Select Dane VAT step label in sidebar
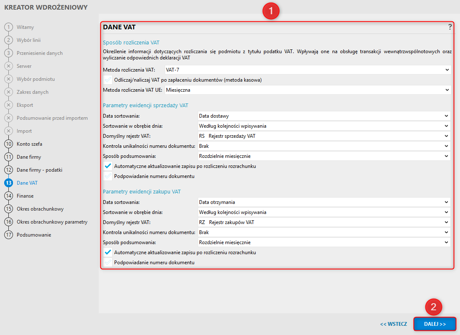This screenshot has height=335, width=460. (x=27, y=183)
